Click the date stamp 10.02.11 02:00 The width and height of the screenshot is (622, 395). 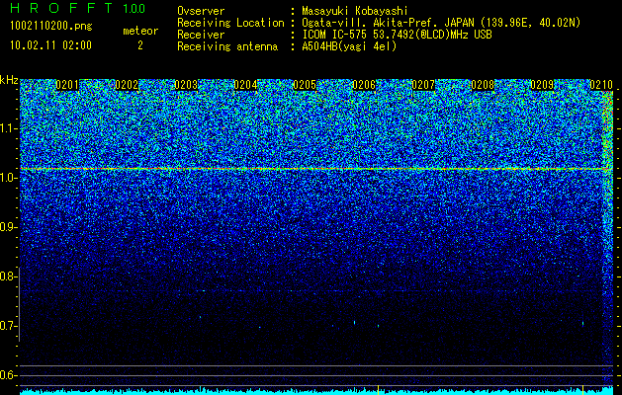(x=50, y=45)
